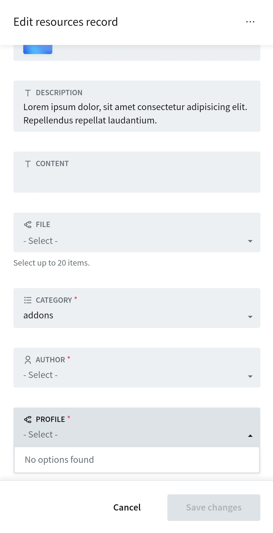
Task: Click the list icon beside Category
Action: (28, 300)
